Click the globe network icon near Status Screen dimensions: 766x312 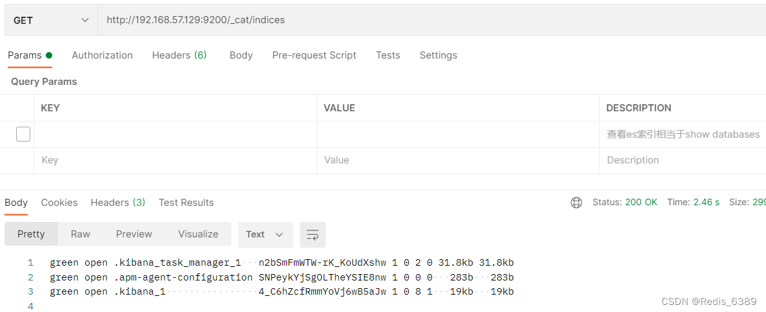click(x=576, y=203)
